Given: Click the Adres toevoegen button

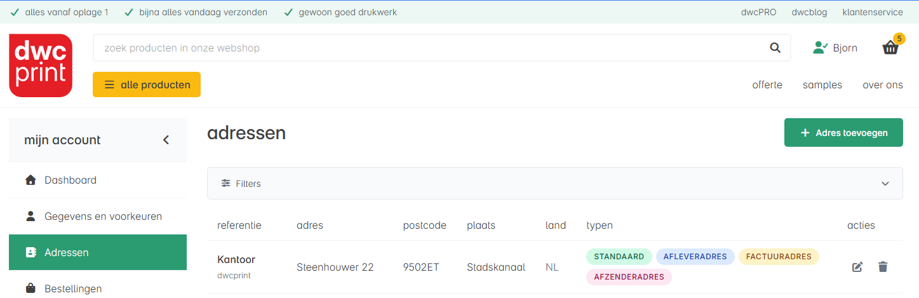Looking at the screenshot, I should coord(843,133).
